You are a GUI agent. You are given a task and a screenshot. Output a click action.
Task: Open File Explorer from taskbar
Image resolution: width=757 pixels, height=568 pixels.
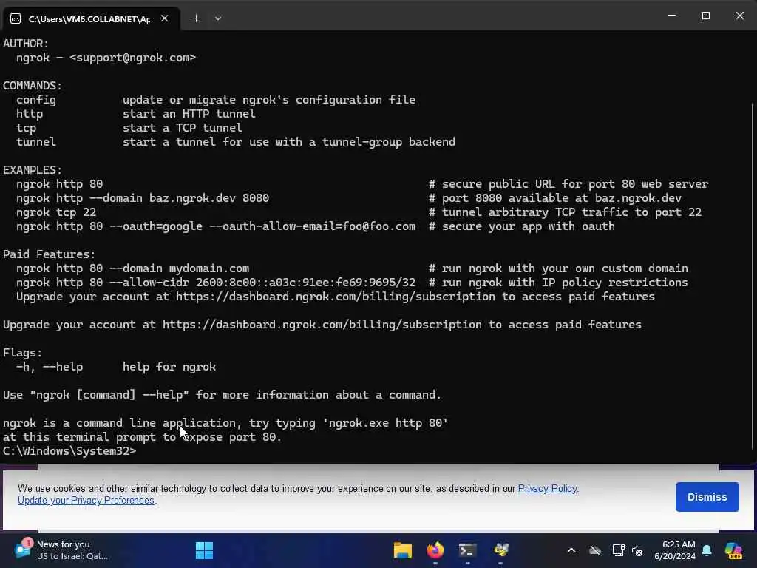pos(403,550)
